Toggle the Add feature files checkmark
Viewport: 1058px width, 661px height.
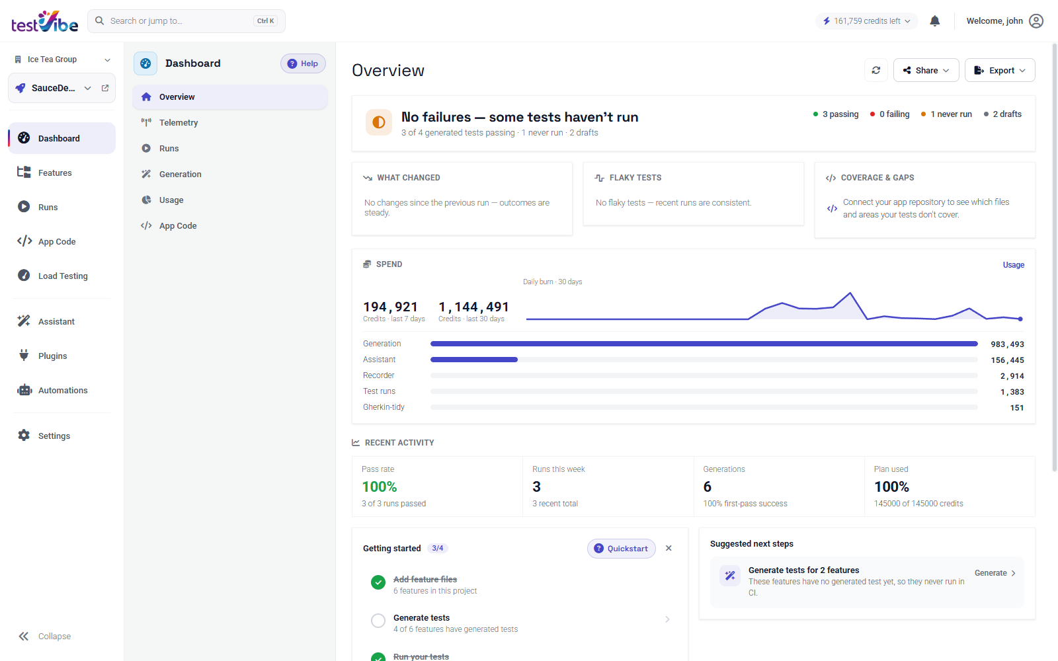point(378,582)
